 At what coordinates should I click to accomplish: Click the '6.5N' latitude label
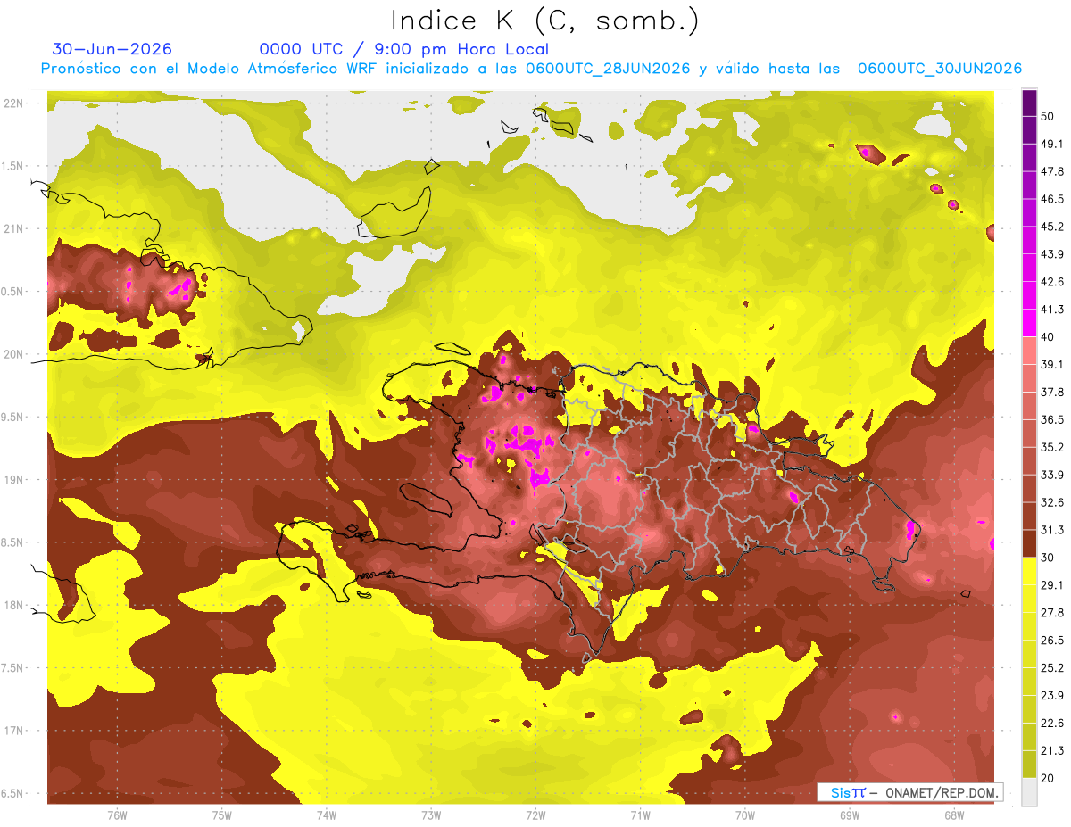12,793
